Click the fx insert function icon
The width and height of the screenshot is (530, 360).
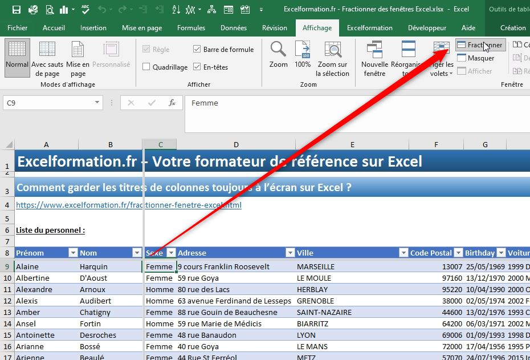[172, 103]
